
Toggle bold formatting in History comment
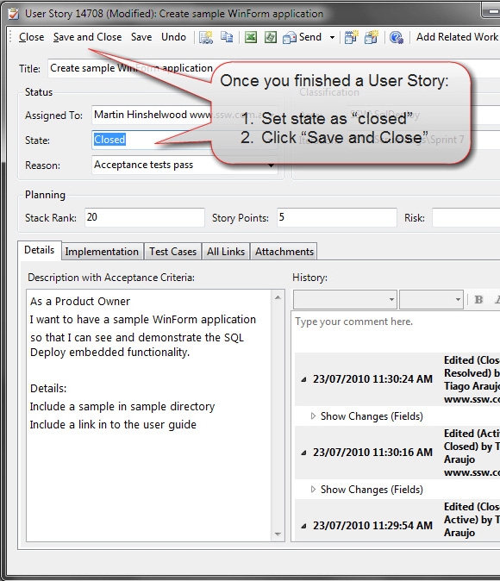(x=478, y=299)
